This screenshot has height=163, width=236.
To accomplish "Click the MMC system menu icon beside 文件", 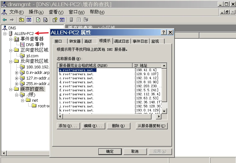I will coord(4,12).
